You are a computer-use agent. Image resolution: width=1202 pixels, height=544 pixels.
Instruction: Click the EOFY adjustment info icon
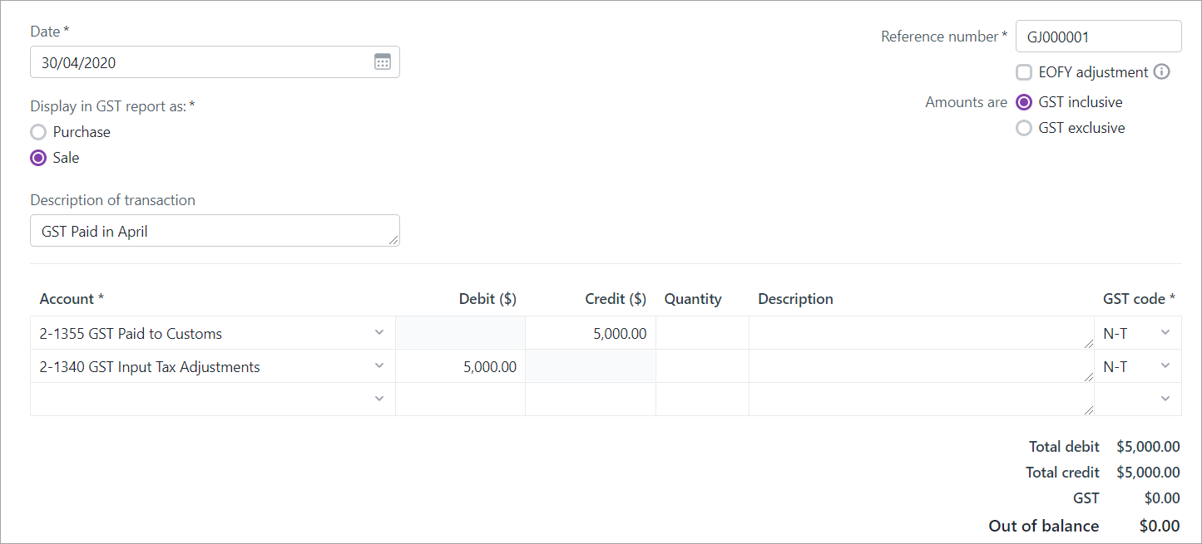[1162, 72]
